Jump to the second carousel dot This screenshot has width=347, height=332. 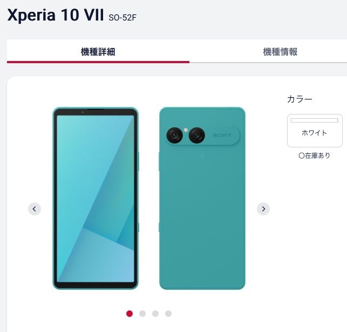142,314
